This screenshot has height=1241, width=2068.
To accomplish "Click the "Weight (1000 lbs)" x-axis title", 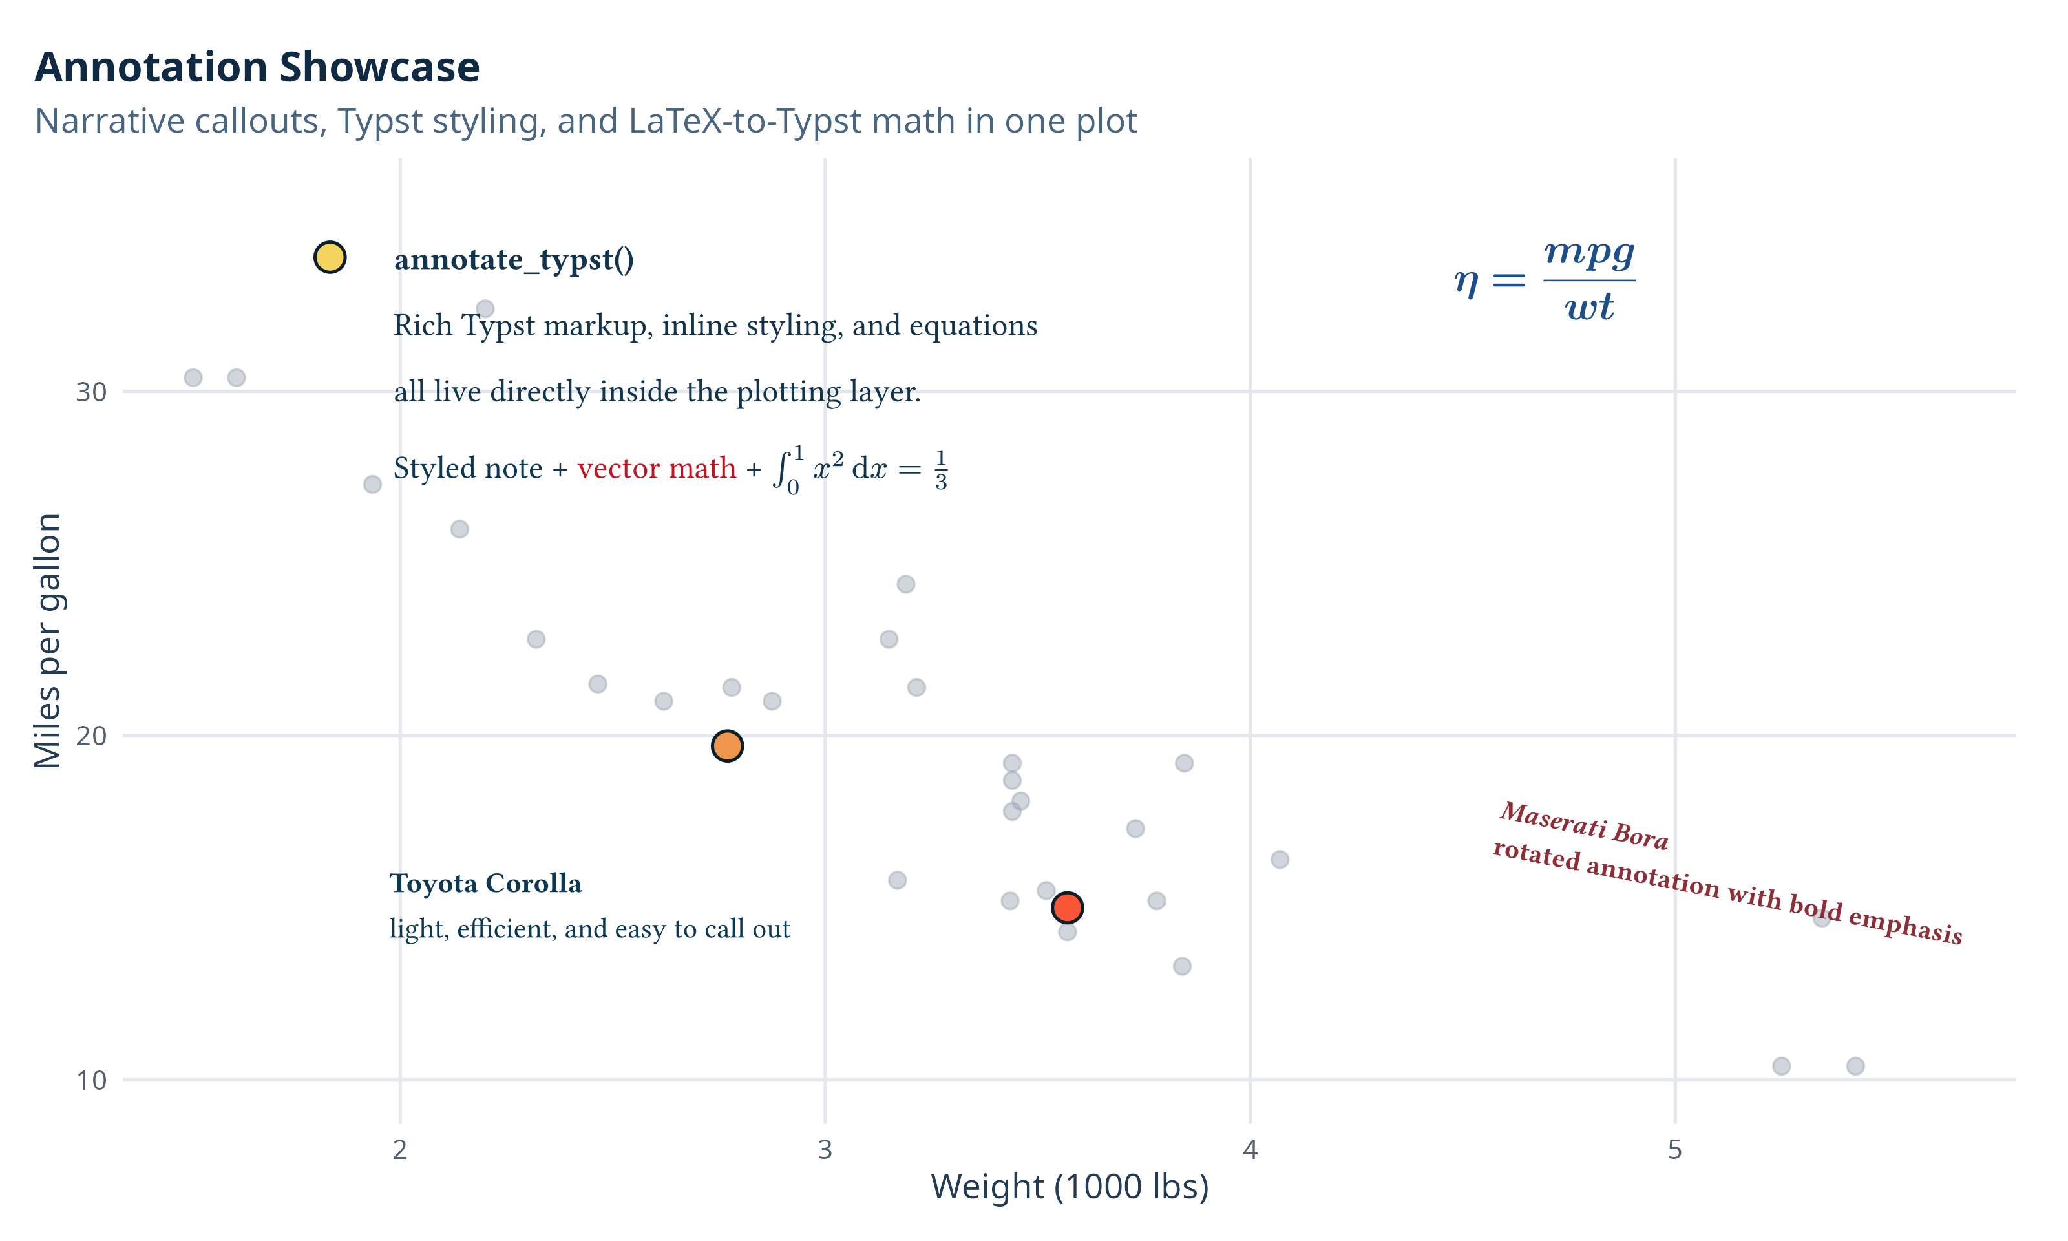I will (x=1069, y=1187).
